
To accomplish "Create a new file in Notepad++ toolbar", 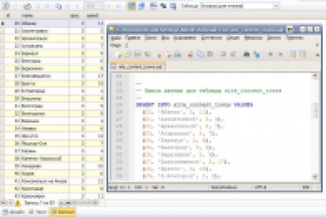I will [118, 54].
